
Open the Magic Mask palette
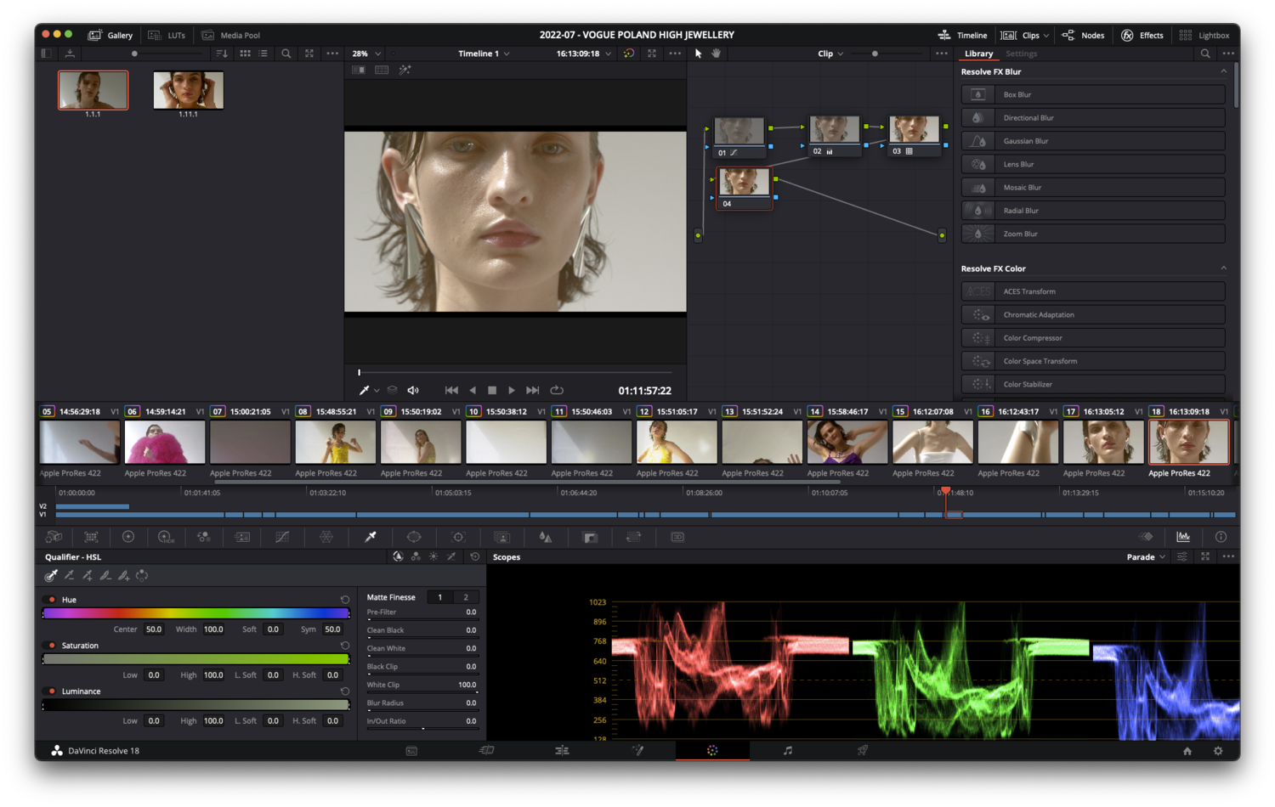(x=502, y=537)
